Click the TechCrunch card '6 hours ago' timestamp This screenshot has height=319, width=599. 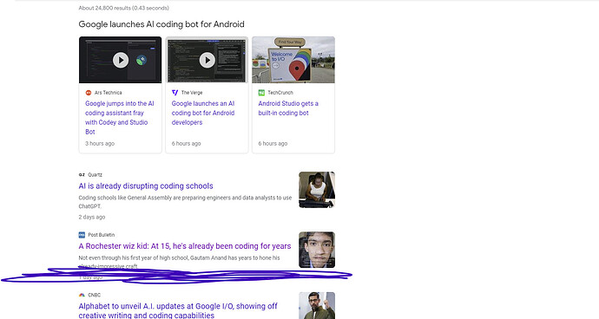click(273, 144)
